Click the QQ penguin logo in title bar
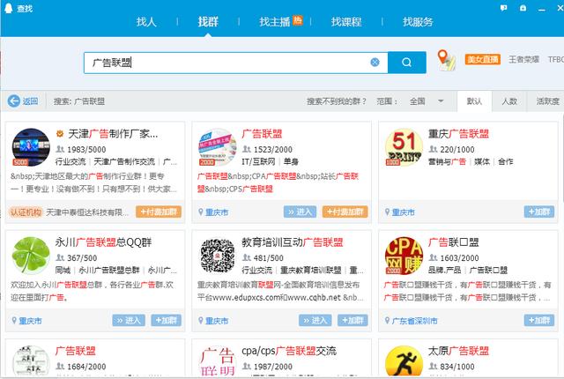The height and width of the screenshot is (379, 564). click(x=8, y=8)
